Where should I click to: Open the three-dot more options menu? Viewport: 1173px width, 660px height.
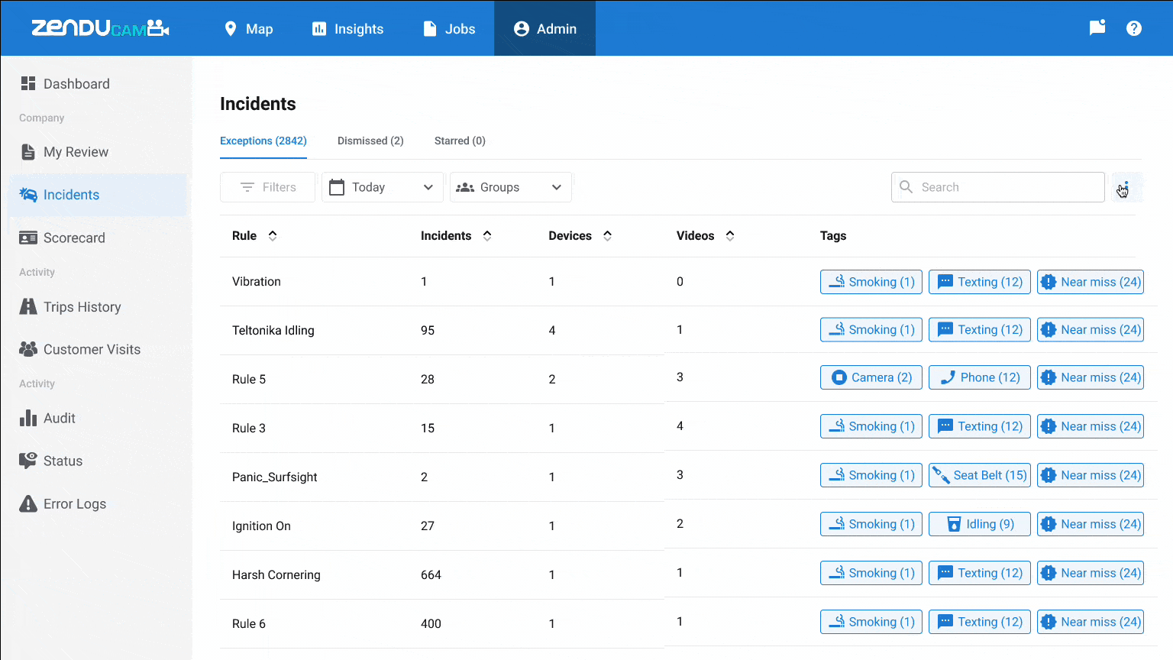[1126, 187]
